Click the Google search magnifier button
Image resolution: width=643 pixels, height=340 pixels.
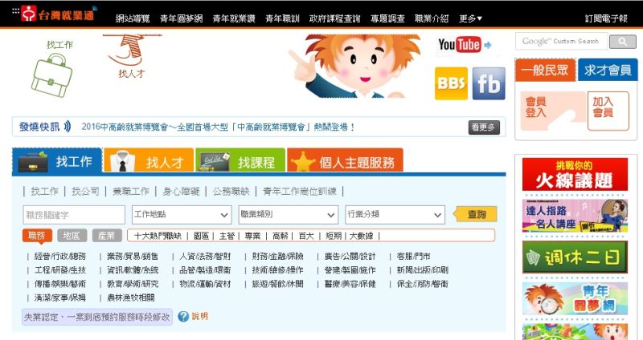[x=622, y=42]
